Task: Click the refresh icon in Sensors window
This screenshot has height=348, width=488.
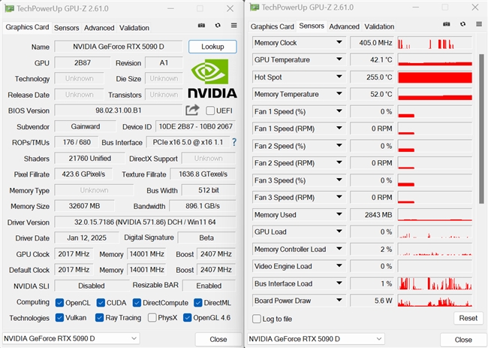Action: pos(459,26)
